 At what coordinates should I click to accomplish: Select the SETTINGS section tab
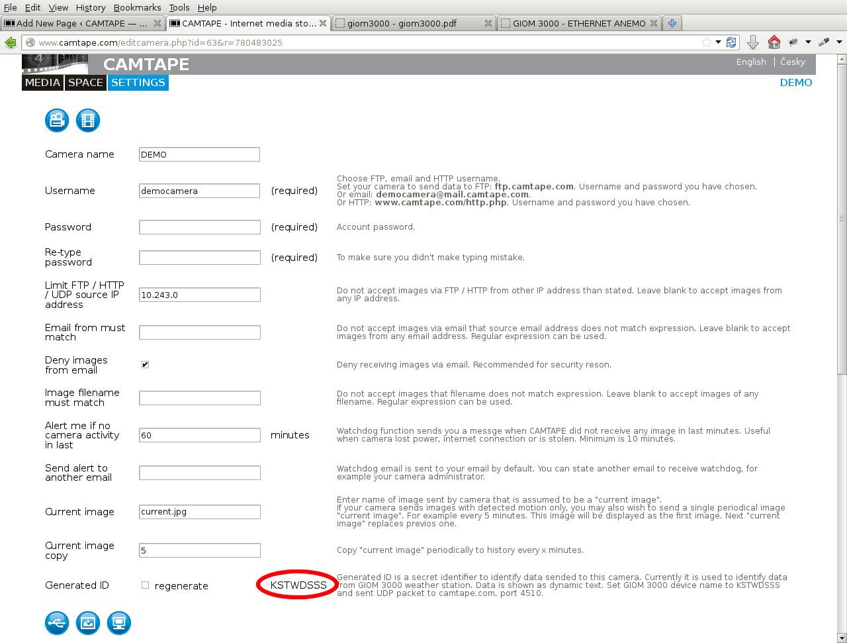(x=138, y=83)
